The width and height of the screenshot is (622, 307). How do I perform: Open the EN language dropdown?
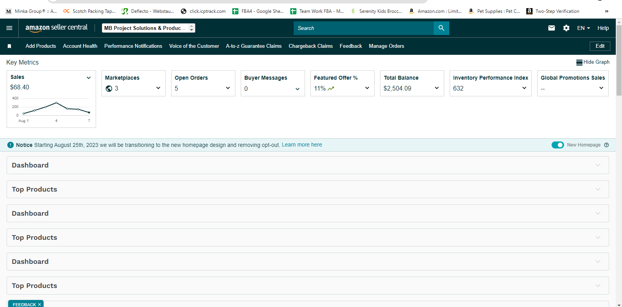[x=583, y=28]
